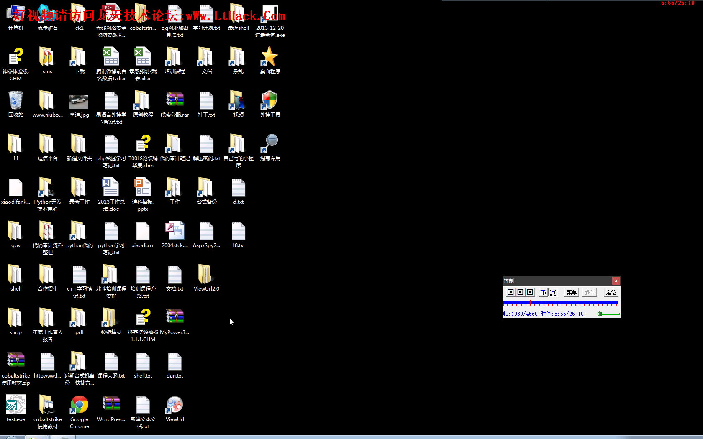The height and width of the screenshot is (439, 703).
Task: Select the cobaltstrike使用教材.zip archive
Action: tap(16, 368)
